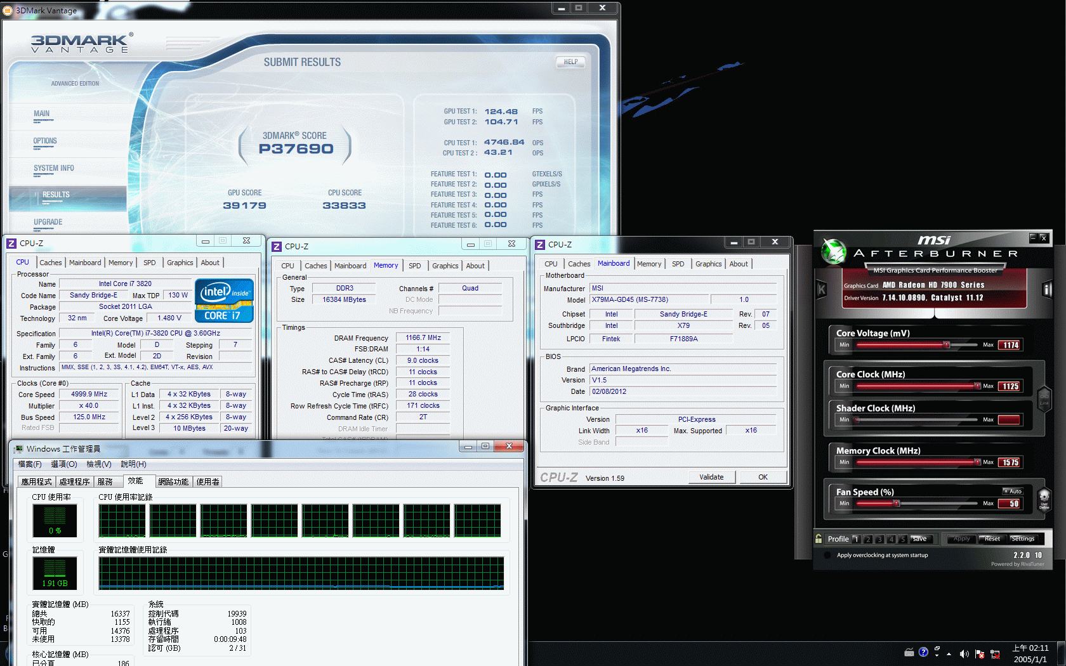
Task: Open SYSTEM INFO section in 3DMark
Action: point(54,168)
